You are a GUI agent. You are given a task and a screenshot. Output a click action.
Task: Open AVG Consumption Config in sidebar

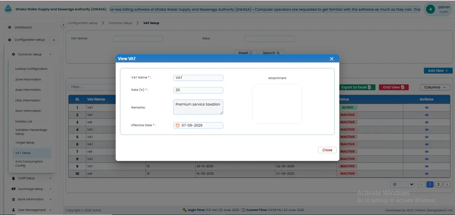[x=29, y=163]
